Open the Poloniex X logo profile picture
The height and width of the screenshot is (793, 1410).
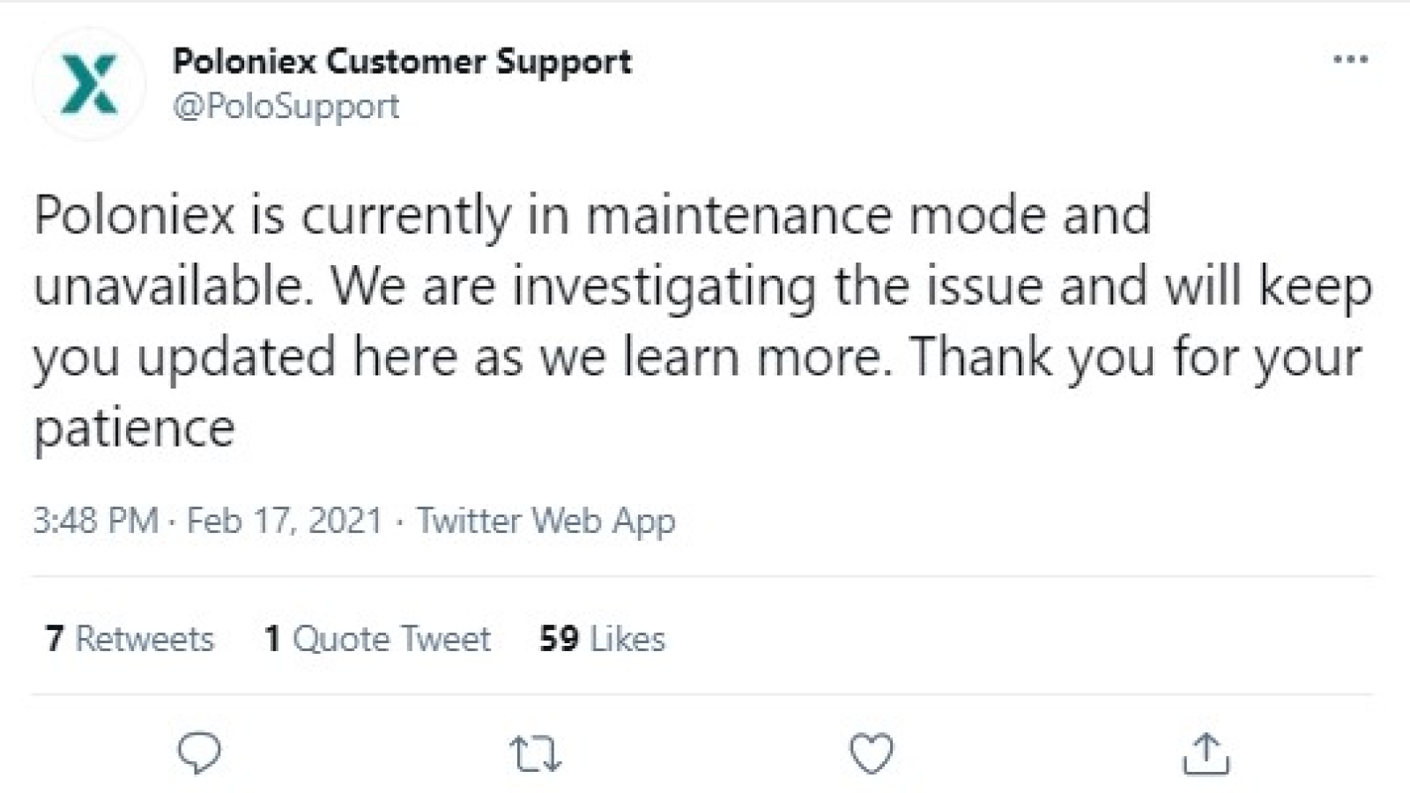(89, 85)
